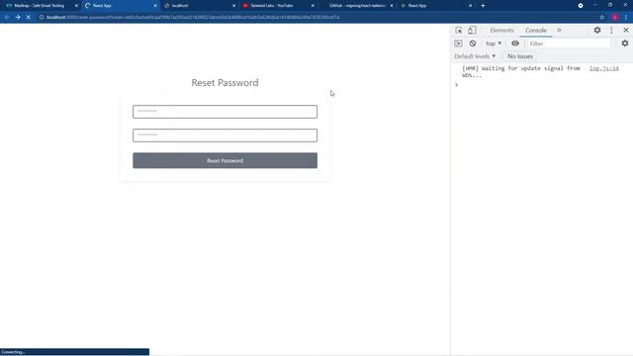The image size is (633, 356).
Task: Close the GitHub tab
Action: point(392,6)
